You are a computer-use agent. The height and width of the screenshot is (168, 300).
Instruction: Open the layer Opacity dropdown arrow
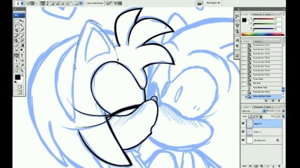(x=283, y=111)
